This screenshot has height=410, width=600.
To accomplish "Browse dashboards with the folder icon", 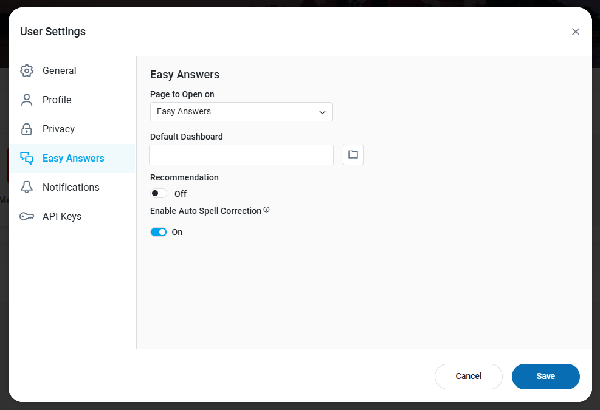I will [353, 154].
